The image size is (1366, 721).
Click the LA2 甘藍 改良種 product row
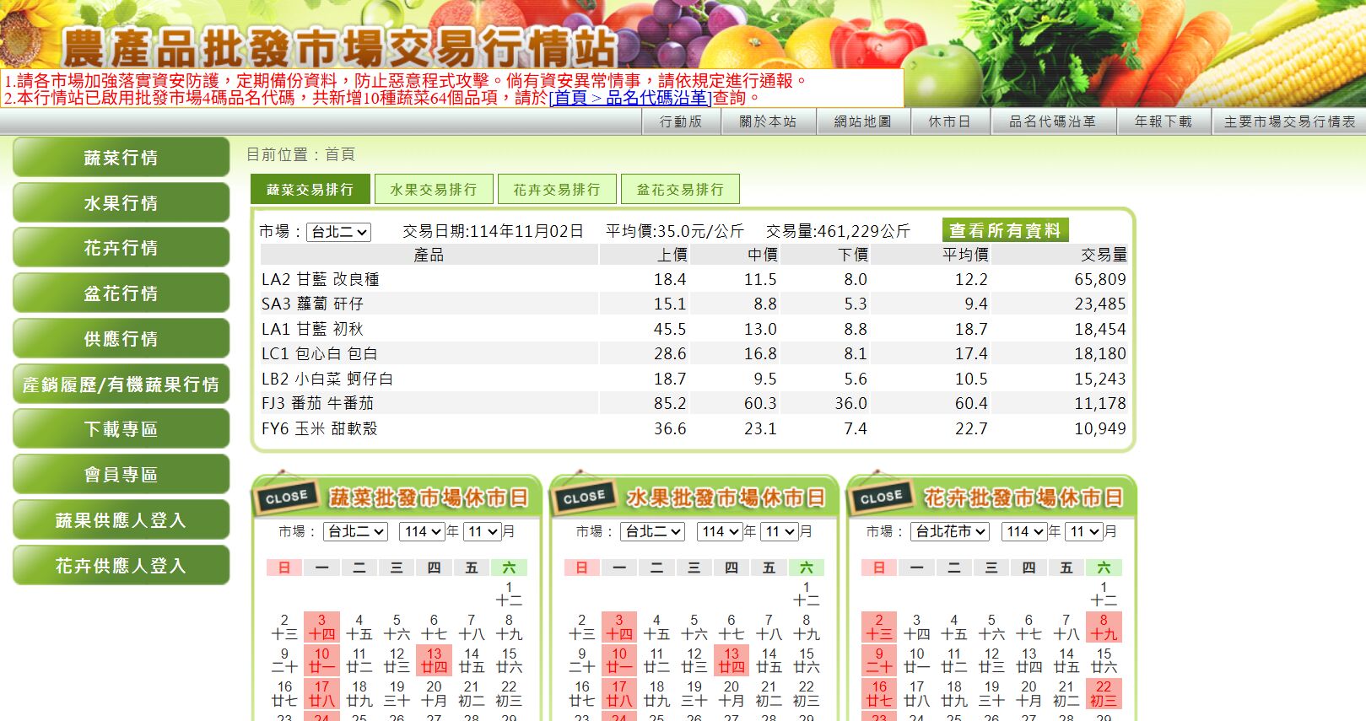pyautogui.click(x=321, y=279)
